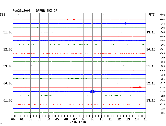The height and width of the screenshot is (126, 166).
Task: Select the DC offset value -319
Action: (x=162, y=104)
